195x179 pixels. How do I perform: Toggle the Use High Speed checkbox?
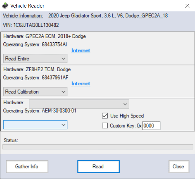[x=105, y=116]
